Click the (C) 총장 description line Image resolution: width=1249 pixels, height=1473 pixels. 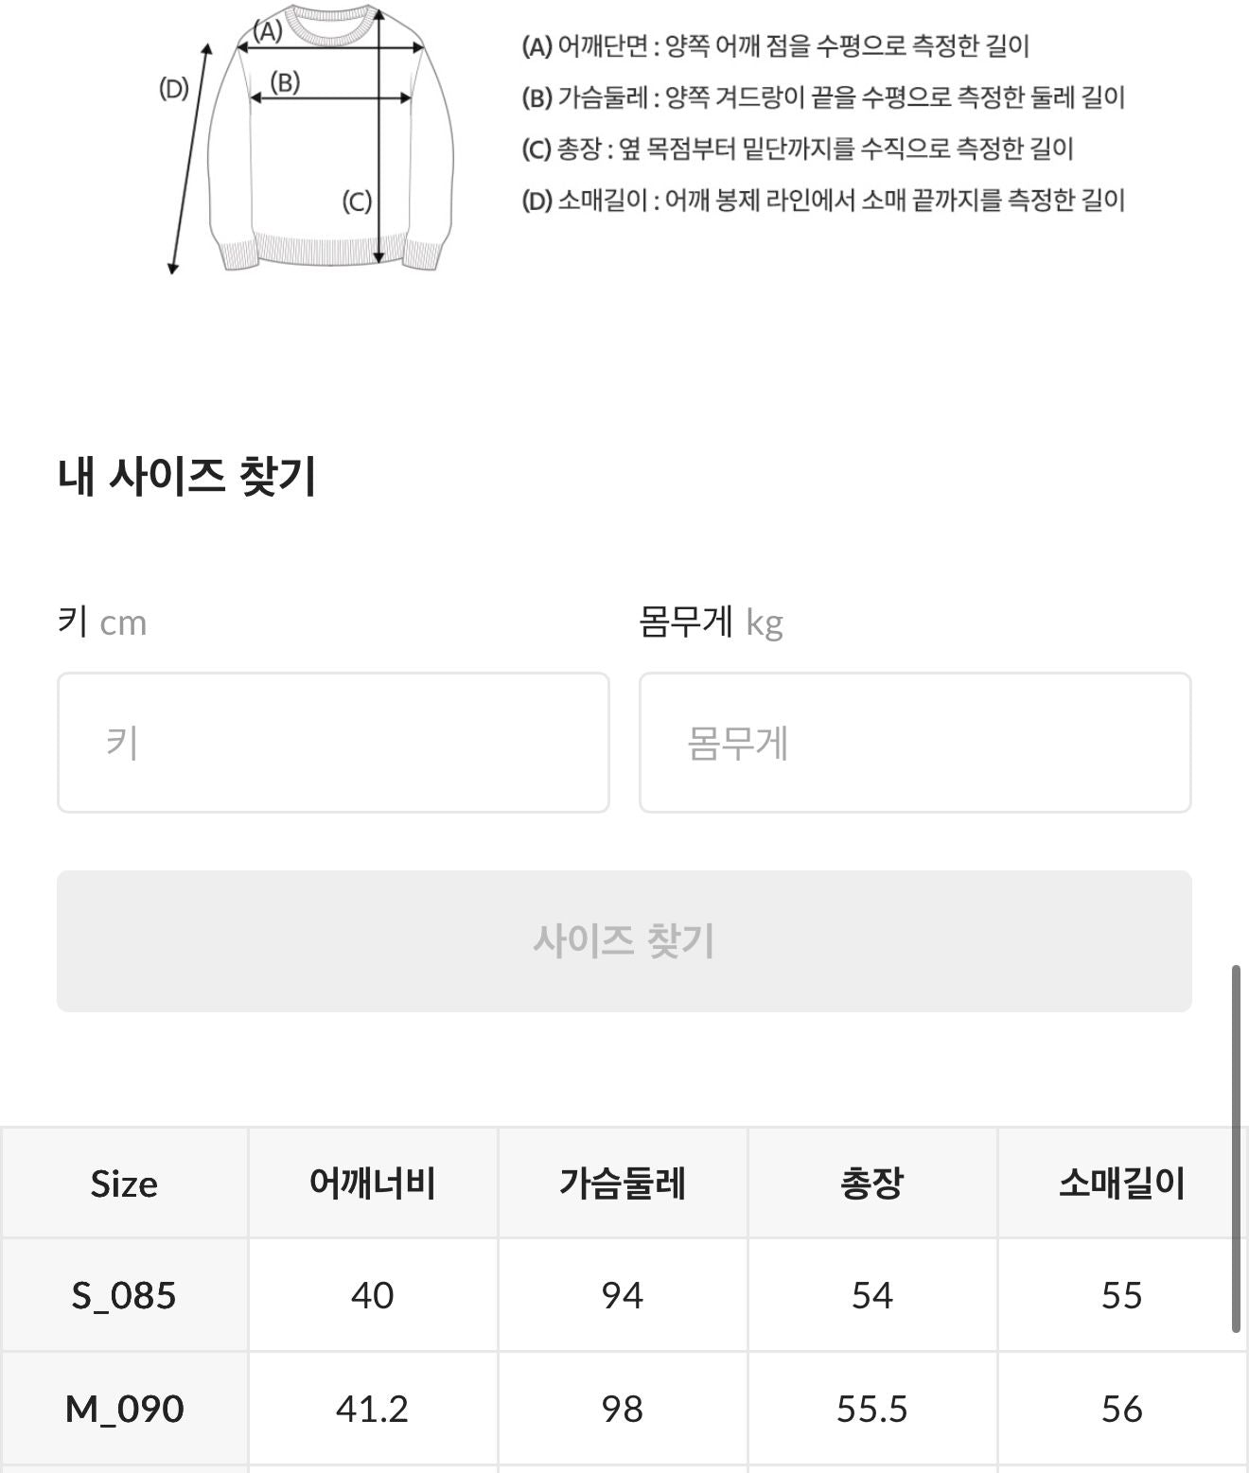click(797, 149)
